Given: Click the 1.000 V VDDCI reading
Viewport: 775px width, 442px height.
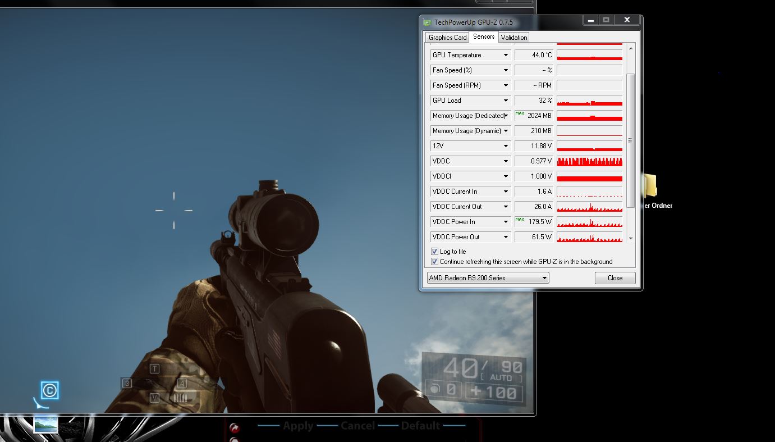Looking at the screenshot, I should click(534, 176).
